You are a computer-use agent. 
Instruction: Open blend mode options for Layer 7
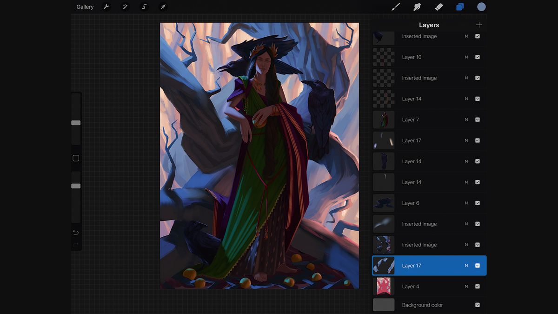click(466, 120)
